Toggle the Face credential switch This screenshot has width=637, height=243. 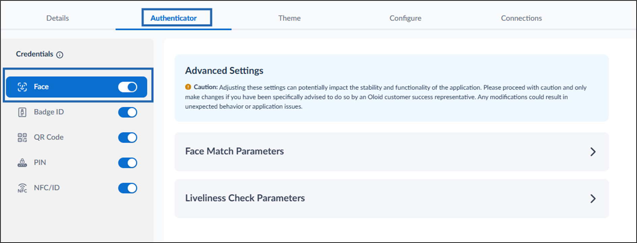[128, 87]
